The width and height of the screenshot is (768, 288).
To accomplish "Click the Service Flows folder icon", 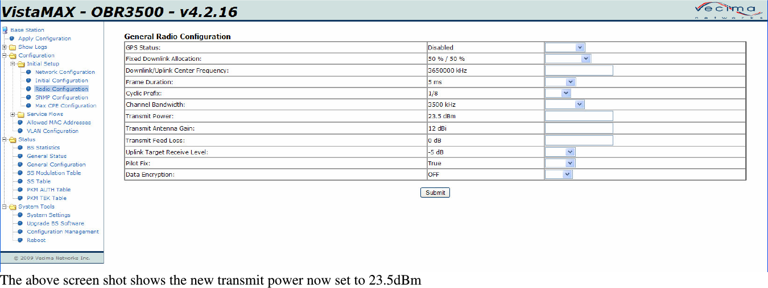I will coord(21,114).
